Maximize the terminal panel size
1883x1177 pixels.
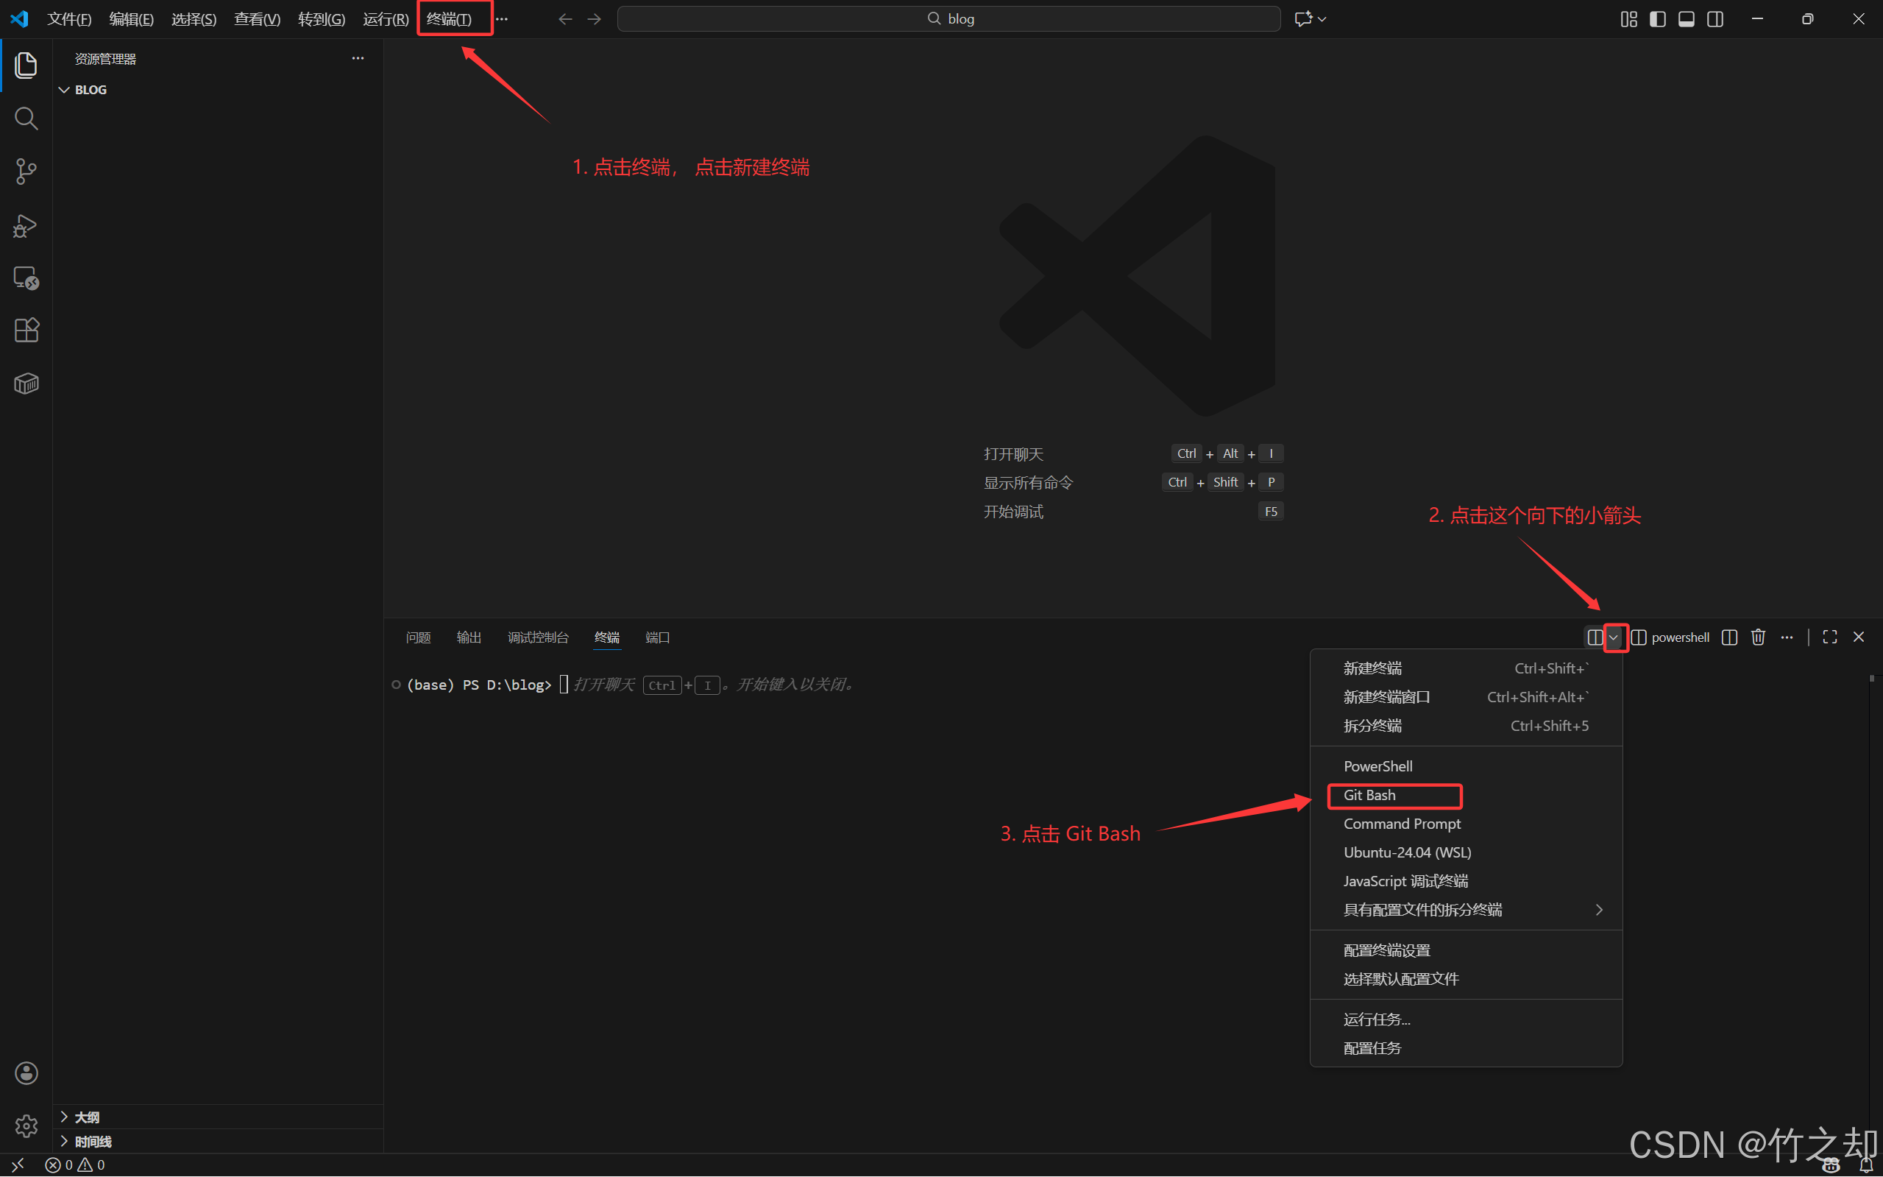[1829, 637]
